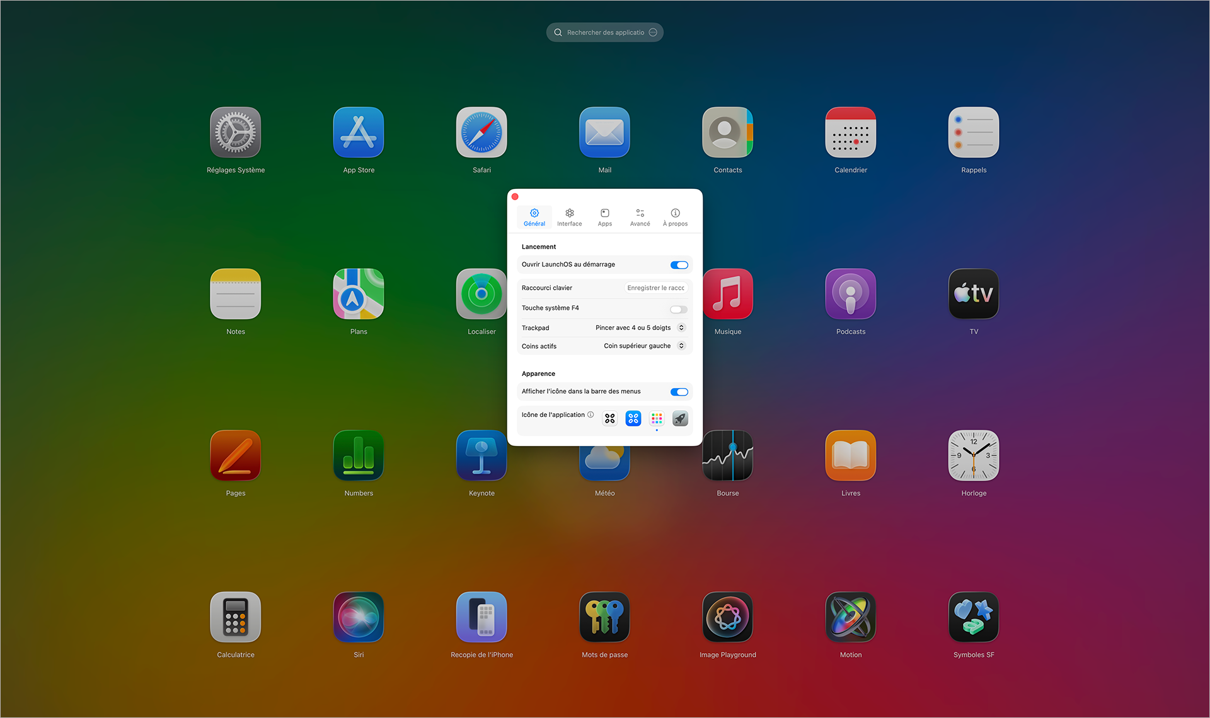Image resolution: width=1210 pixels, height=718 pixels.
Task: Launch the Contacts app
Action: [728, 132]
